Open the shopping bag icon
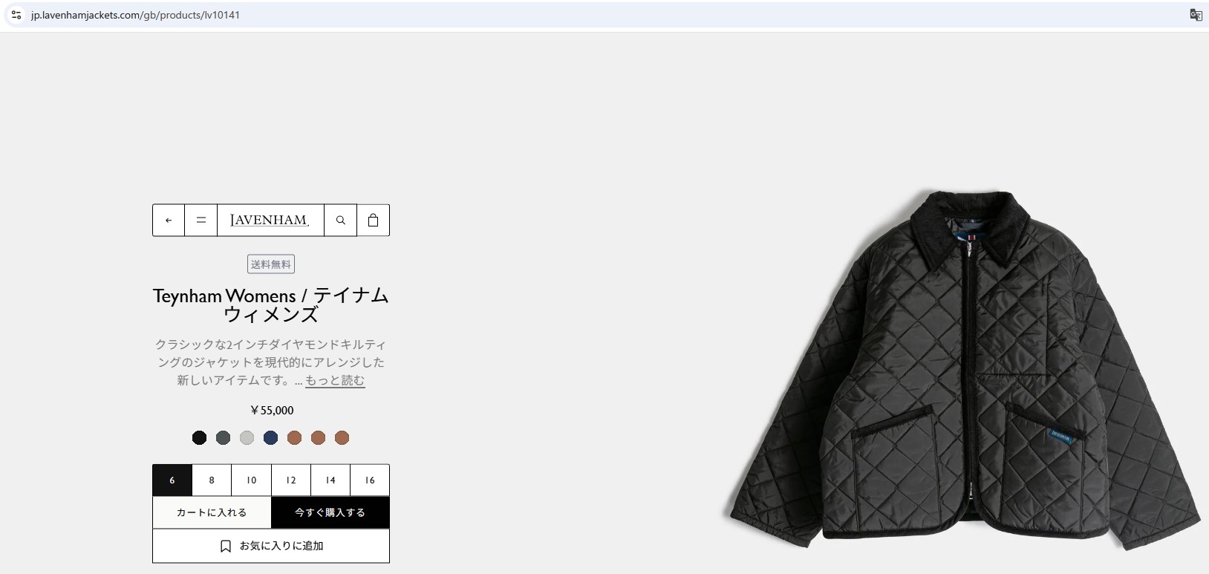This screenshot has width=1209, height=574. 374,221
